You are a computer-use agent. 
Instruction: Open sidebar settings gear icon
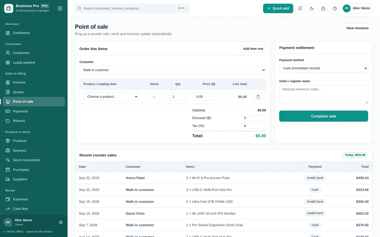[61, 222]
